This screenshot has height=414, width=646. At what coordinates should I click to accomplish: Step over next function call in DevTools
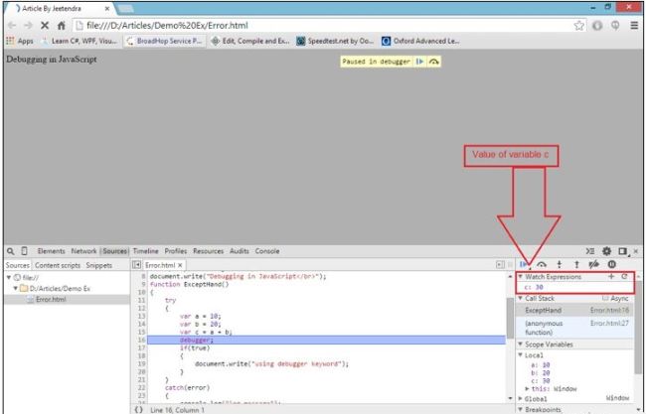pyautogui.click(x=542, y=265)
